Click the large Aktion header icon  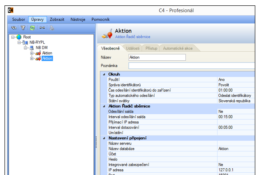(x=107, y=34)
